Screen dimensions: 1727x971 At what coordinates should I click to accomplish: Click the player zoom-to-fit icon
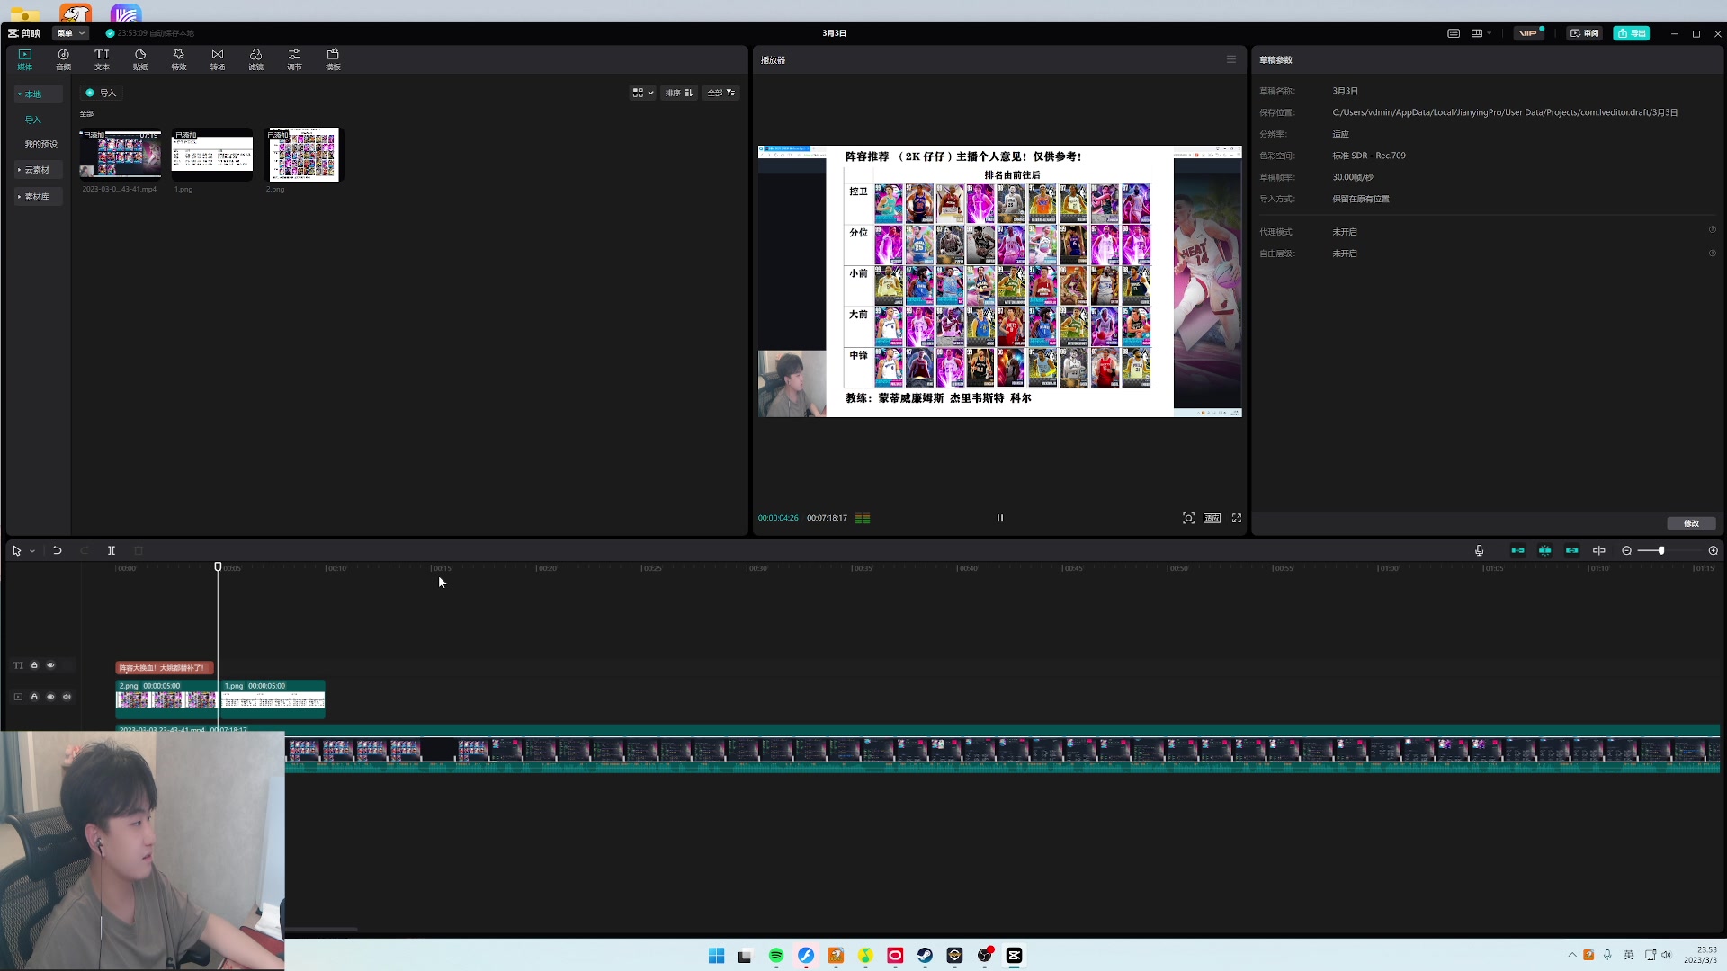pyautogui.click(x=1188, y=518)
